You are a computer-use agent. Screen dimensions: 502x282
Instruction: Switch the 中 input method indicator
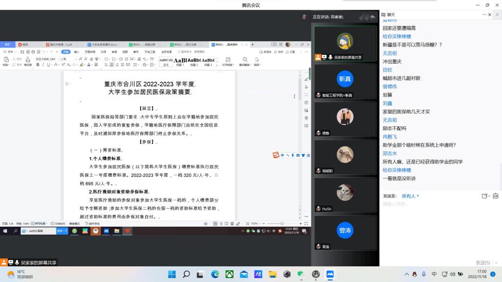click(x=434, y=274)
